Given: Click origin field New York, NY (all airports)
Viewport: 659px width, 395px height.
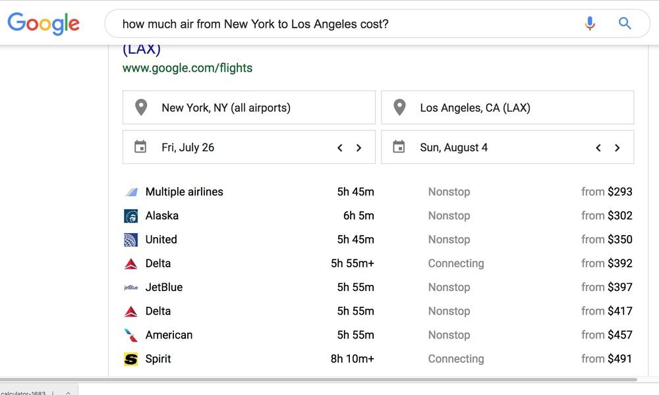Looking at the screenshot, I should 249,107.
